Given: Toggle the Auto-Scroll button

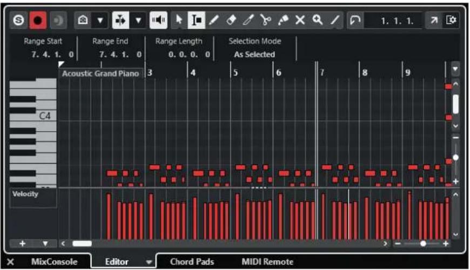Looking at the screenshot, I should 120,21.
